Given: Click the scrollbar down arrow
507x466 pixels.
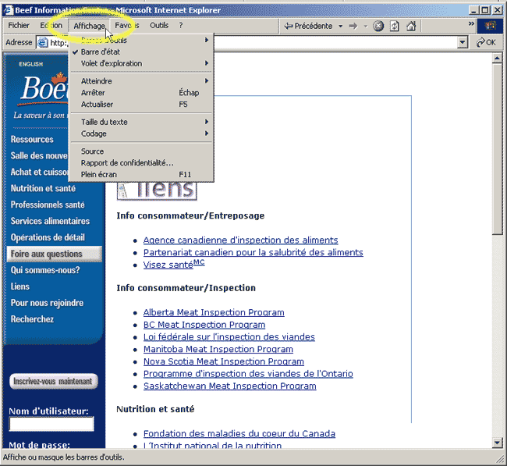Looking at the screenshot, I should pos(497,442).
